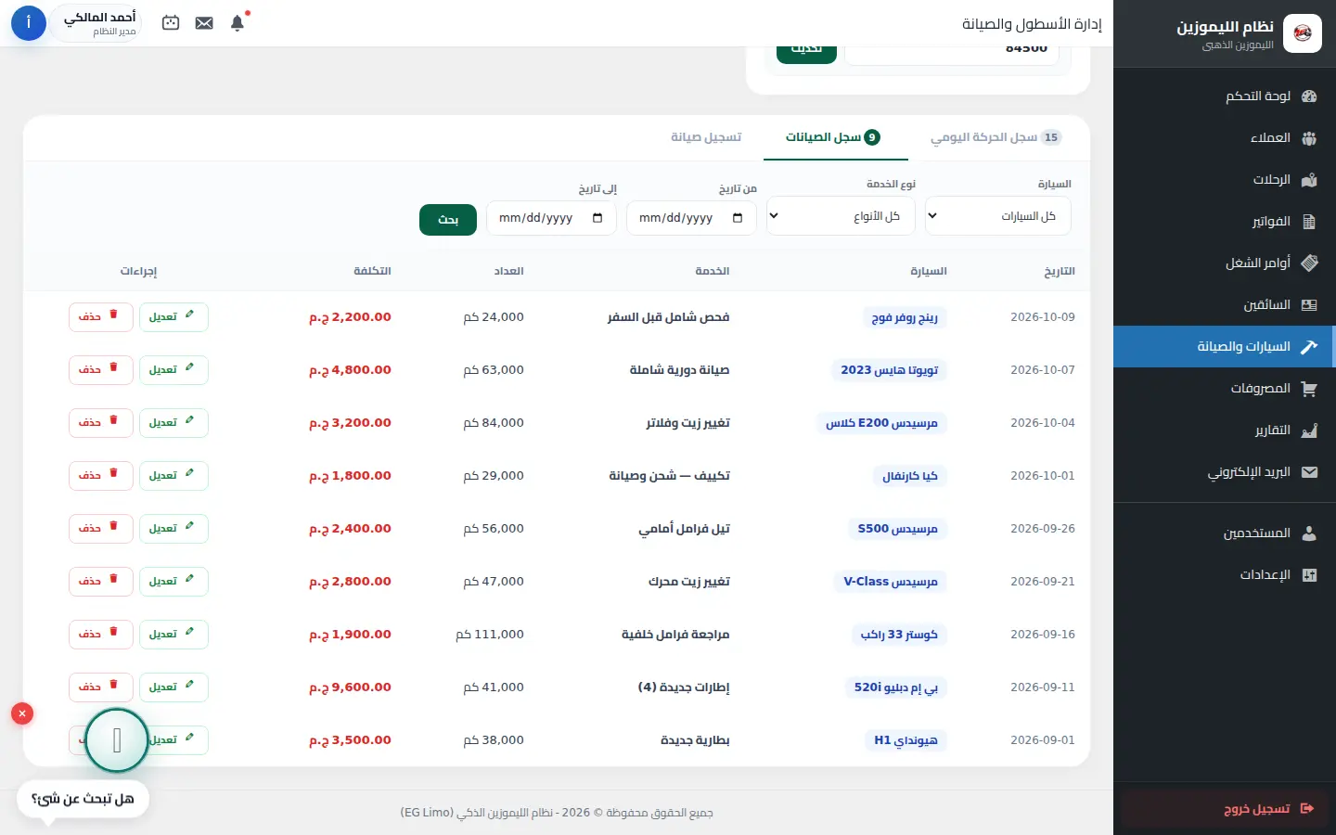Open the calendar picker in the 'إلى تاريخ' field

click(x=597, y=218)
